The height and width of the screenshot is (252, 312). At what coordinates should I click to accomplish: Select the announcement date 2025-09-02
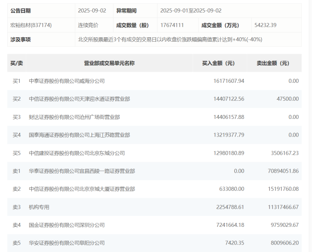pyautogui.click(x=92, y=10)
